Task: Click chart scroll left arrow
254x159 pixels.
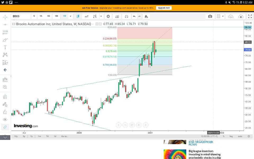Action: click(x=119, y=125)
